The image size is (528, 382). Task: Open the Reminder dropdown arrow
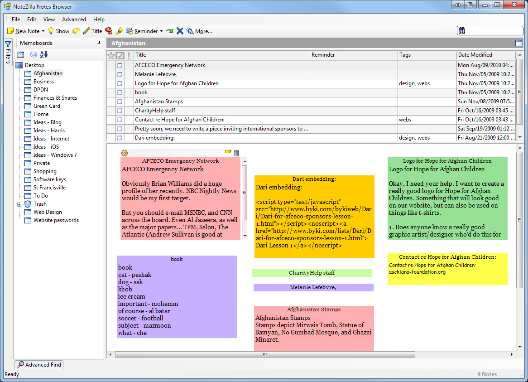coord(161,31)
